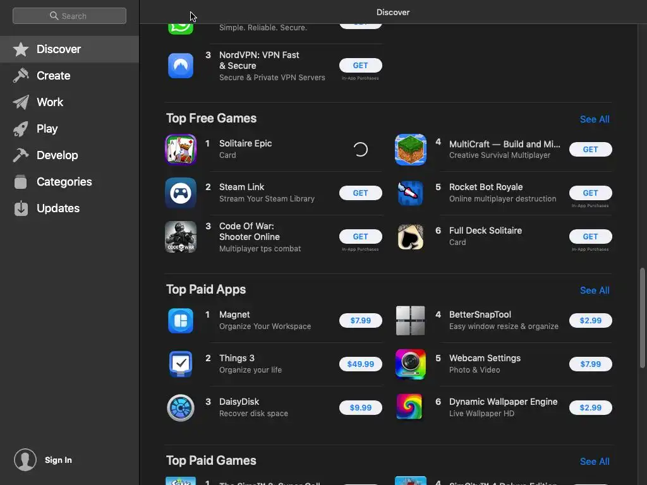This screenshot has width=647, height=485.
Task: Get NordVPN: VPN Fast & Secure
Action: (361, 66)
